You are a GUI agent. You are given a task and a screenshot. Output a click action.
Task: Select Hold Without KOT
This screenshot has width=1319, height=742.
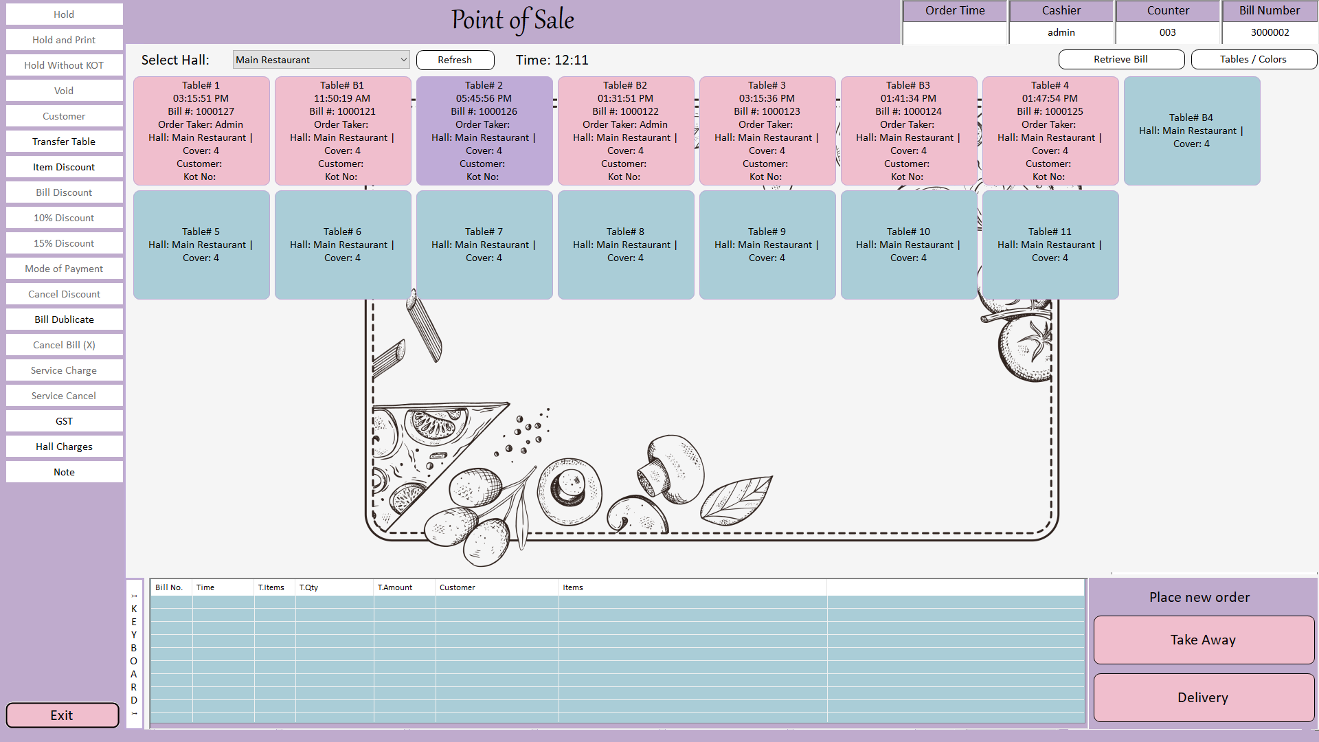coord(65,65)
